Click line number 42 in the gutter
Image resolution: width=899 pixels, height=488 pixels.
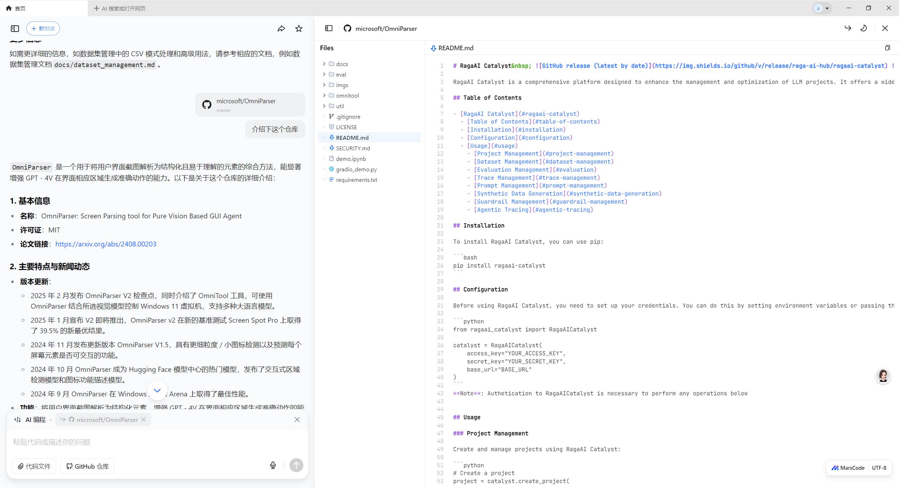point(440,393)
